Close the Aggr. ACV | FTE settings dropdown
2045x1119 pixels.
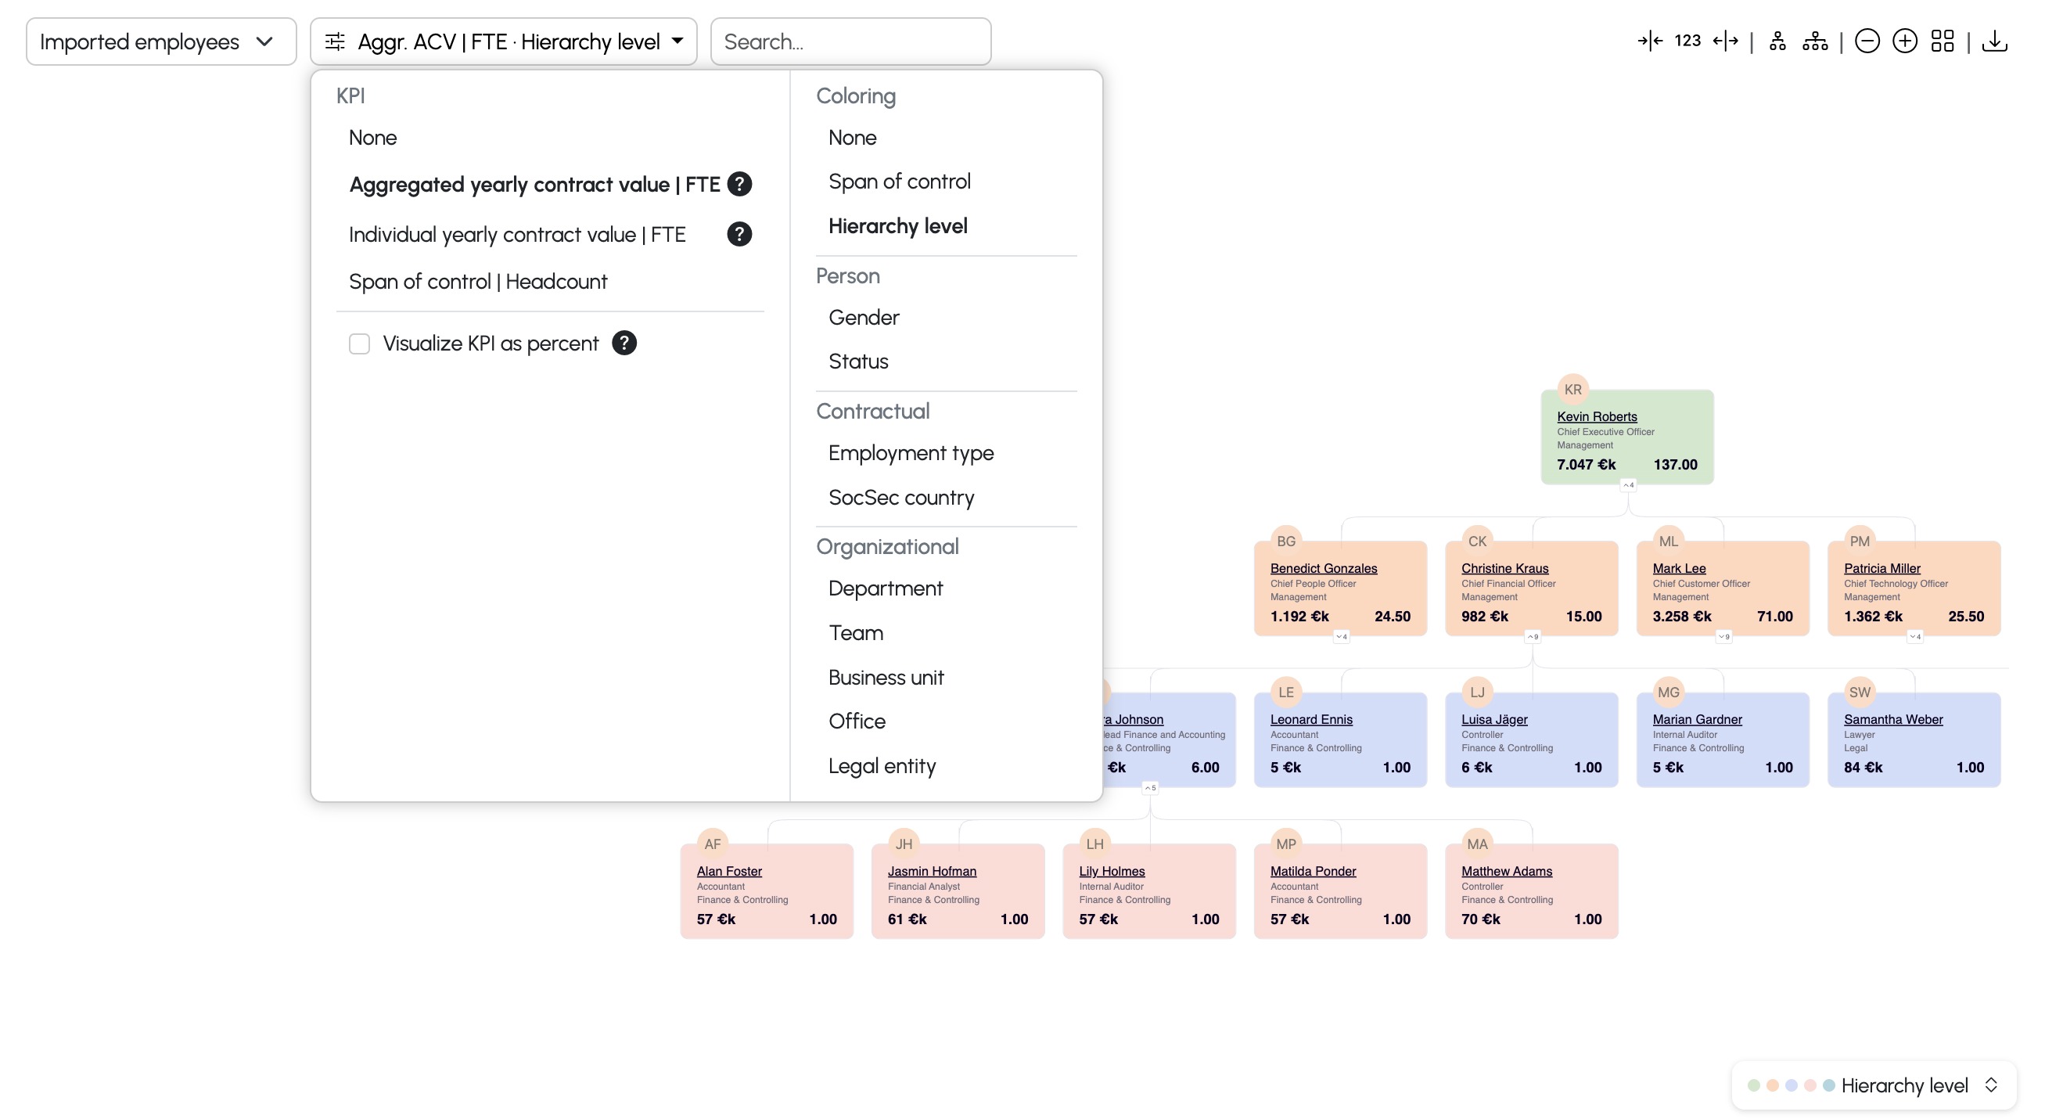pyautogui.click(x=503, y=41)
